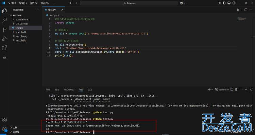255x135 pixels.
Task: Expand the 大纲 outline section
Action: 26,128
